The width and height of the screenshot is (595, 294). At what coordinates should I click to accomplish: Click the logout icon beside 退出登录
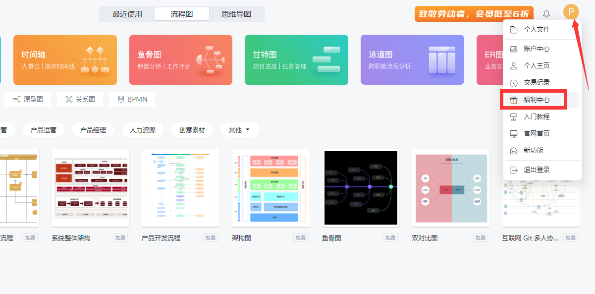[514, 170]
